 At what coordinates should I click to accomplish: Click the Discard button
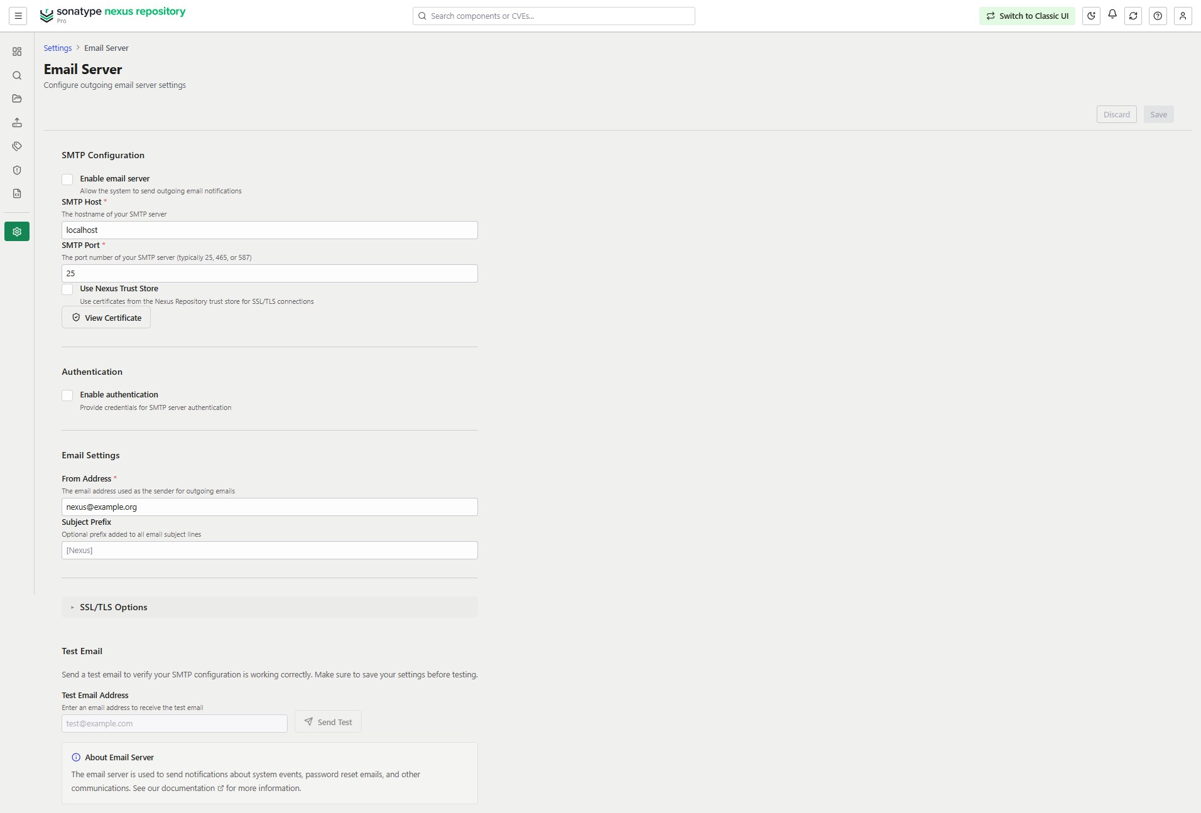[x=1116, y=114]
